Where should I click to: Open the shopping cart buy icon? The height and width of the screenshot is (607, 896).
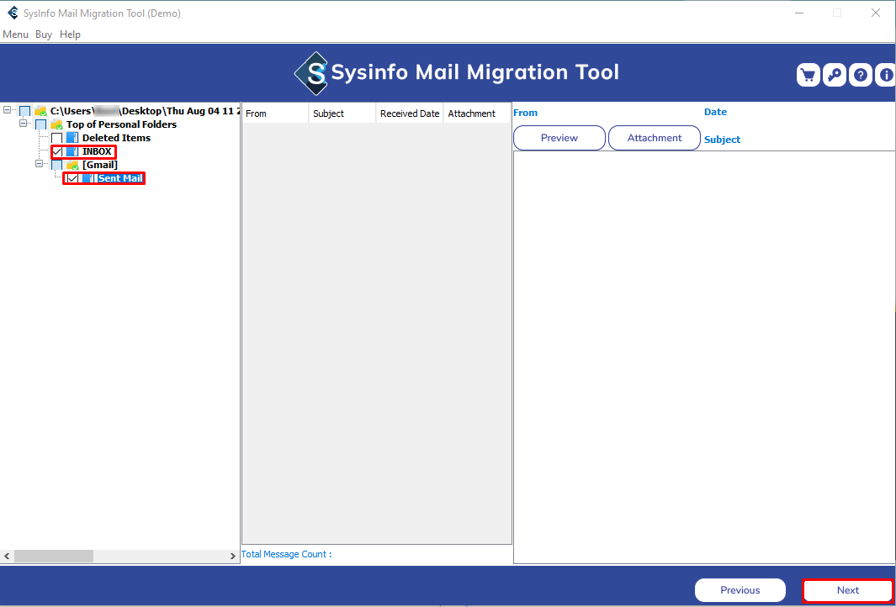[x=808, y=75]
